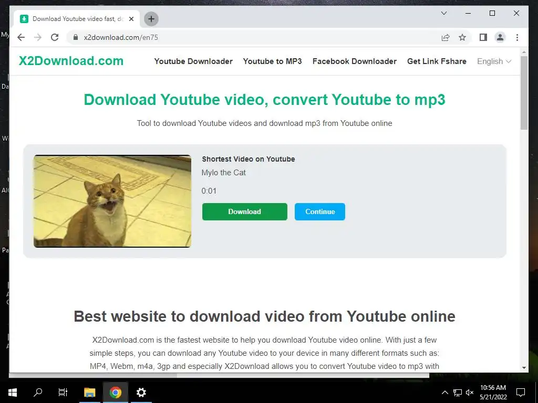The image size is (538, 403).
Task: Click the scrollbar up arrow
Action: click(524, 52)
